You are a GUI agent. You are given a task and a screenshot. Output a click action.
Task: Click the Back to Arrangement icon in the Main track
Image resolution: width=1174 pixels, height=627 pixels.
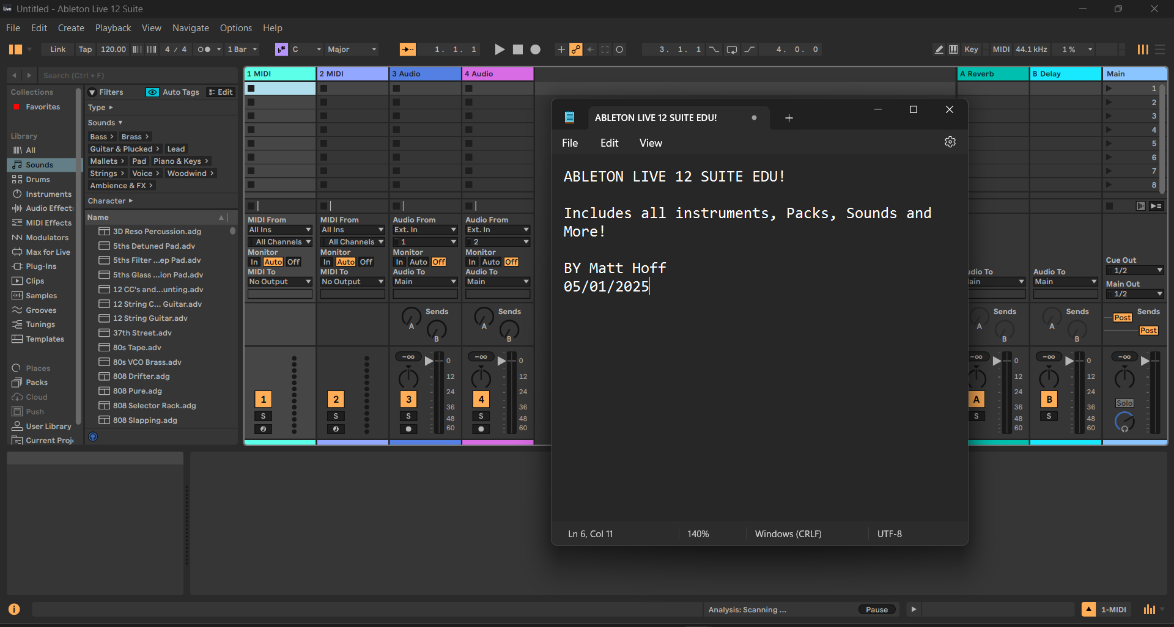coord(1156,206)
